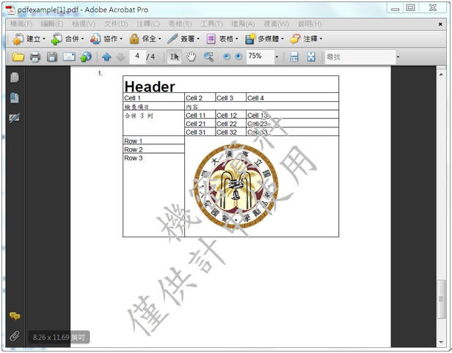Screen dimensions: 452x353
Task: Choose the Hand pan tool
Action: (191, 57)
